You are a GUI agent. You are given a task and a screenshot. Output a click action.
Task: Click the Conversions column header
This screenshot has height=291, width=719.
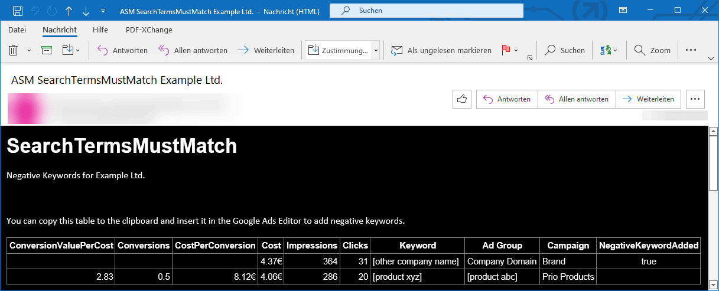coord(144,245)
